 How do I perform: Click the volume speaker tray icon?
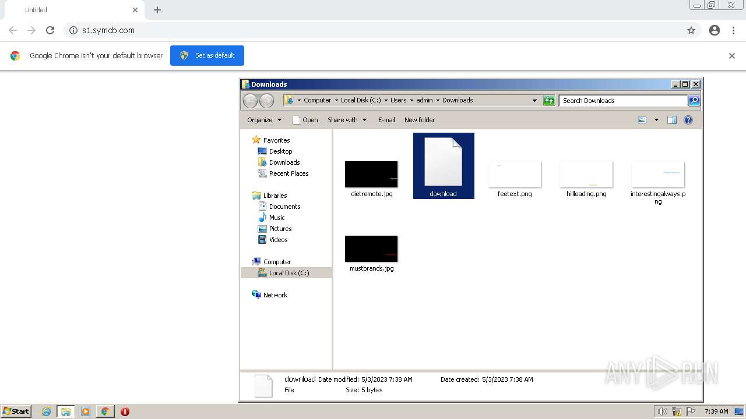[x=663, y=411]
